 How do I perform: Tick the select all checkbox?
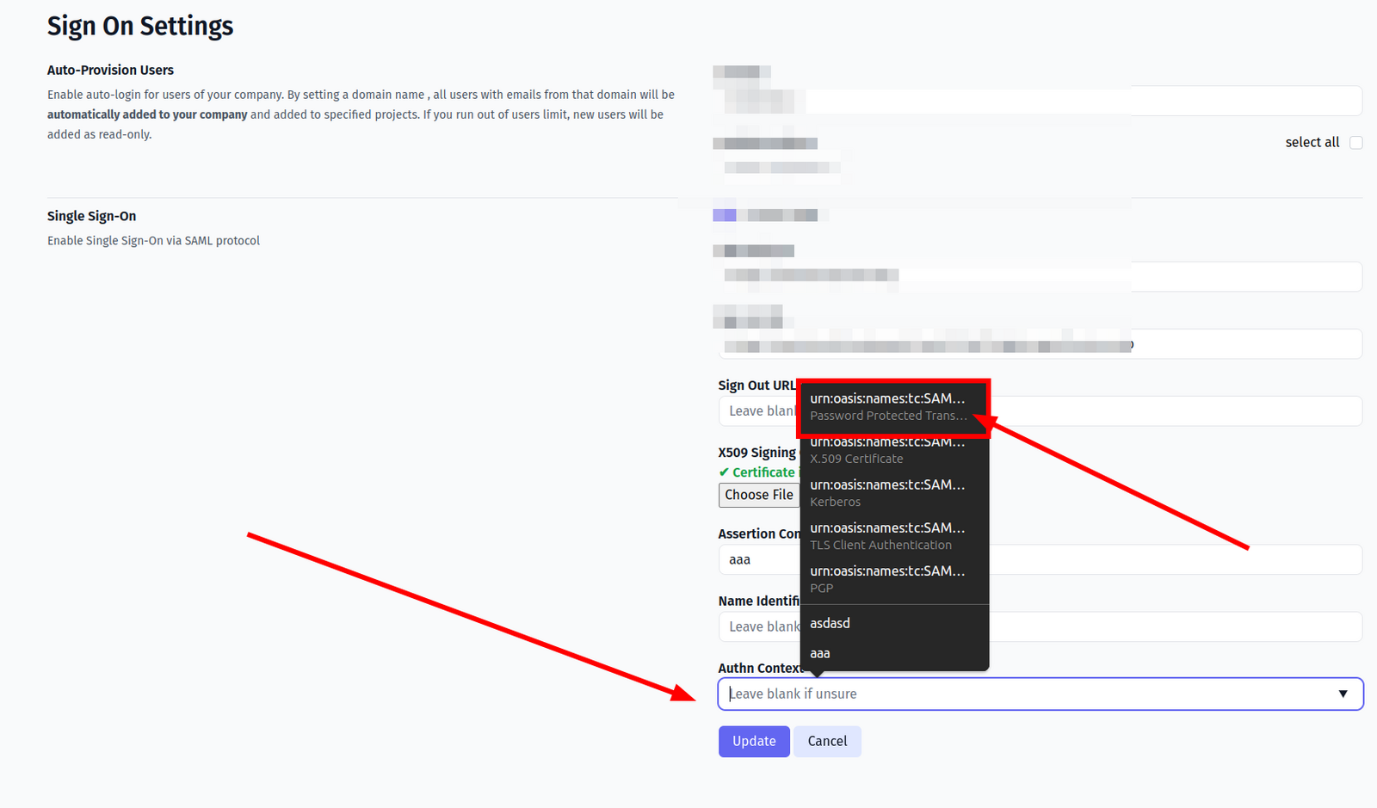click(x=1355, y=143)
